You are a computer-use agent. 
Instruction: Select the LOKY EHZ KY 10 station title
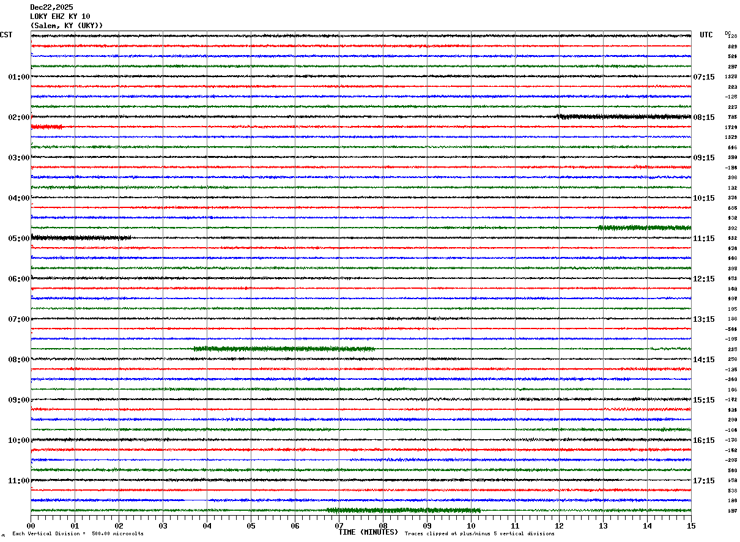click(60, 17)
